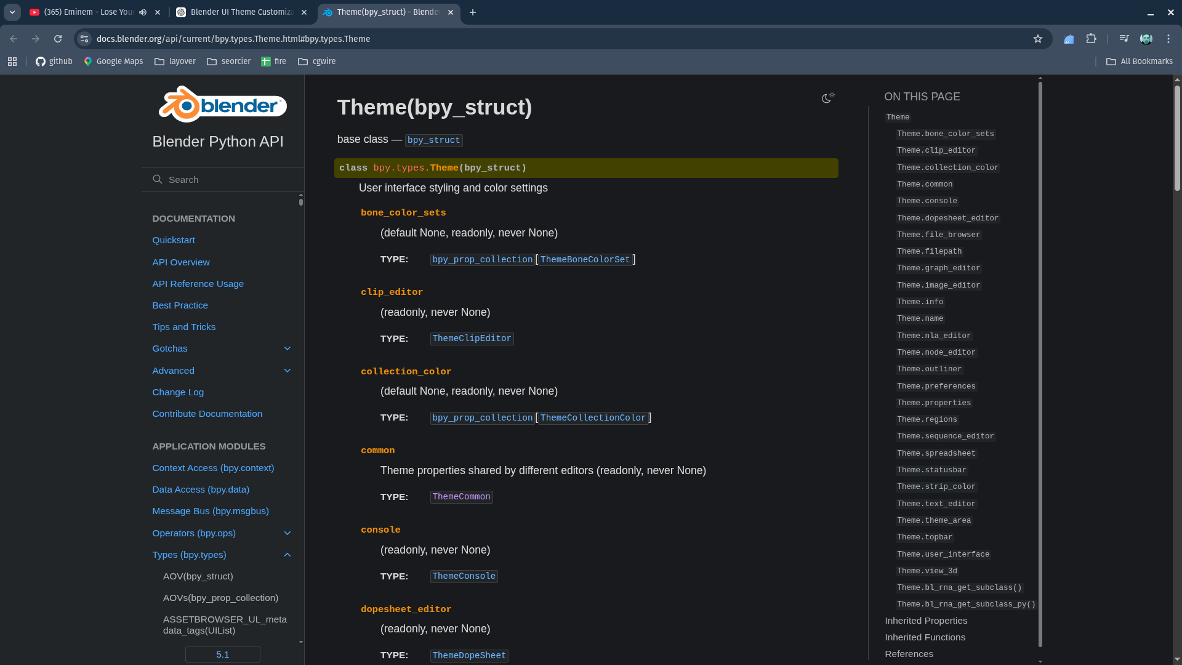This screenshot has width=1182, height=665.
Task: Open the github bookmark
Action: [54, 62]
